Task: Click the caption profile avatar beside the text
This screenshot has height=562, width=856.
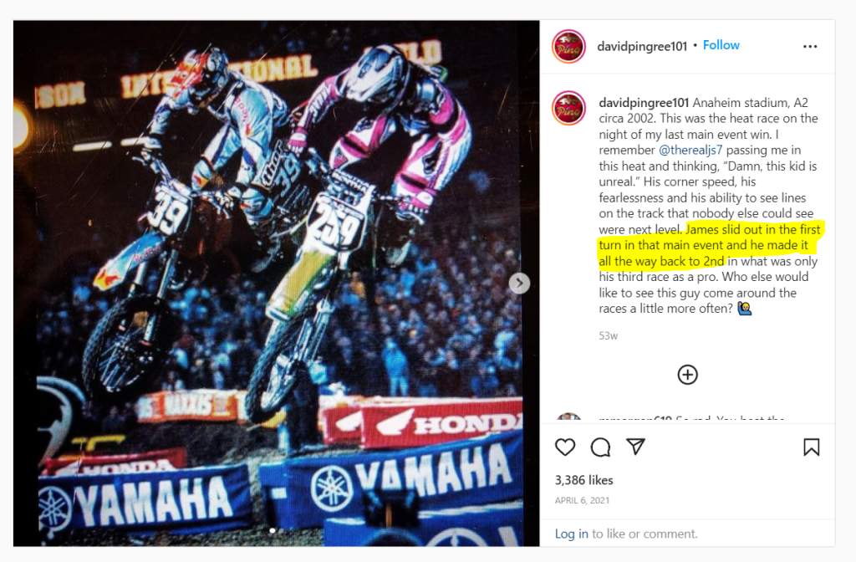Action: click(568, 108)
